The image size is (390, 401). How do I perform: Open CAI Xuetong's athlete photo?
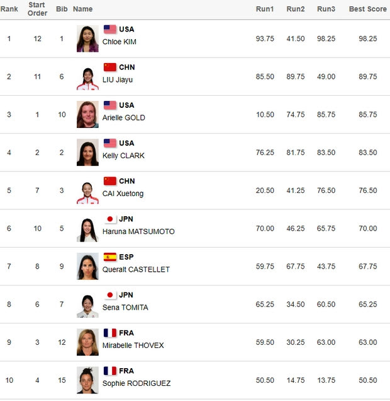[x=87, y=190]
